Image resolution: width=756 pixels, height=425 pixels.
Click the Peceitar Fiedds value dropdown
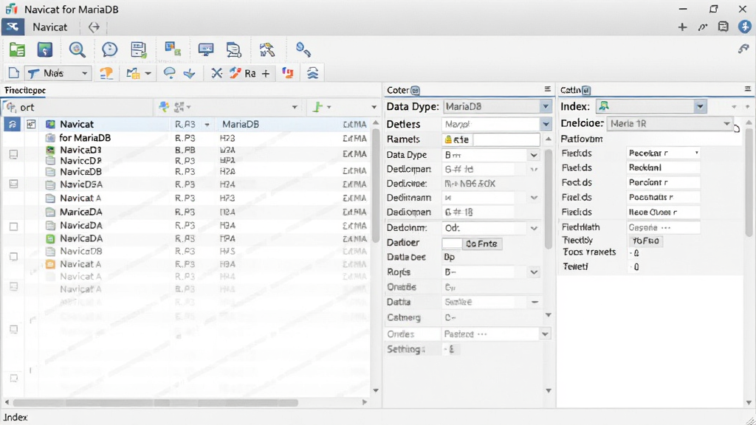coord(664,153)
